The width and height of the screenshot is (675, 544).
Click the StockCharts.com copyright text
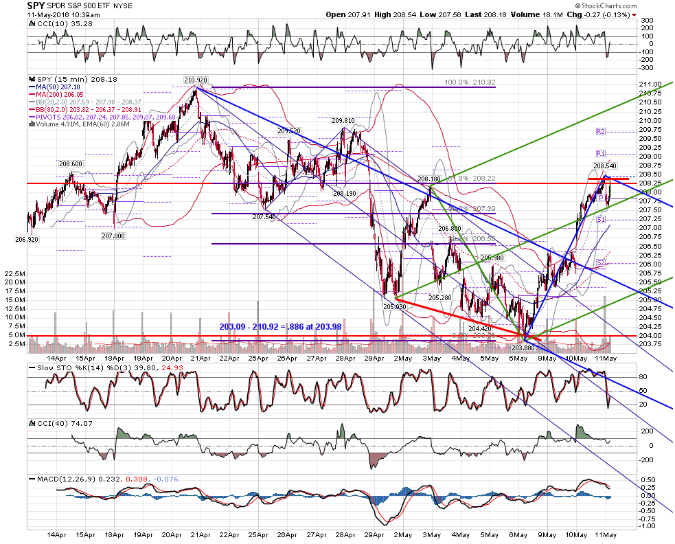(606, 5)
